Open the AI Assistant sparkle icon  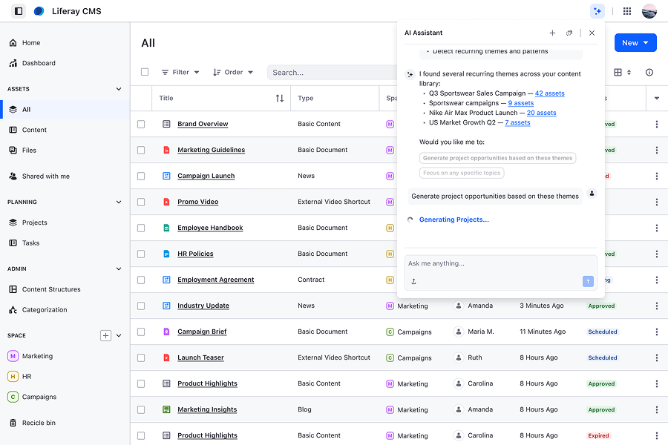(597, 11)
